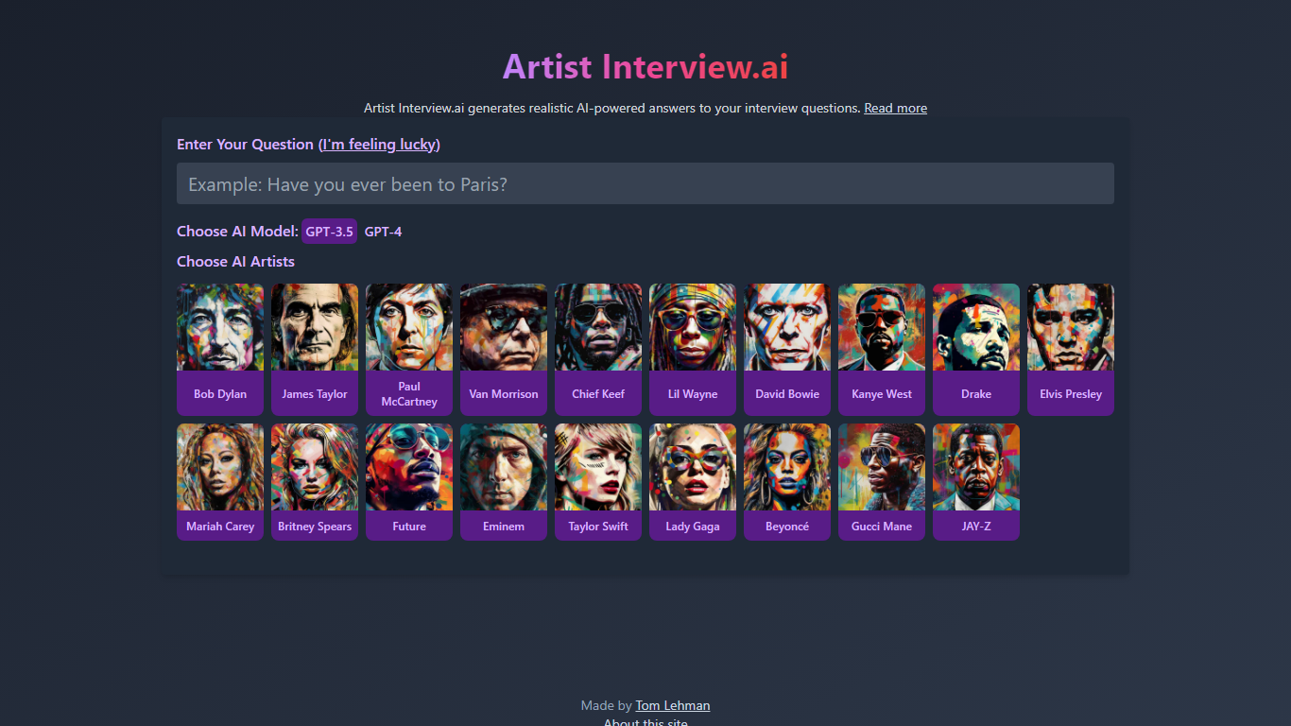The height and width of the screenshot is (726, 1291).
Task: Choose the Taylor Swift card
Action: 598,481
